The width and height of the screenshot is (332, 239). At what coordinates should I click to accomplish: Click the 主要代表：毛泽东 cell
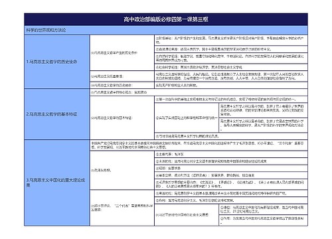tap(231, 154)
